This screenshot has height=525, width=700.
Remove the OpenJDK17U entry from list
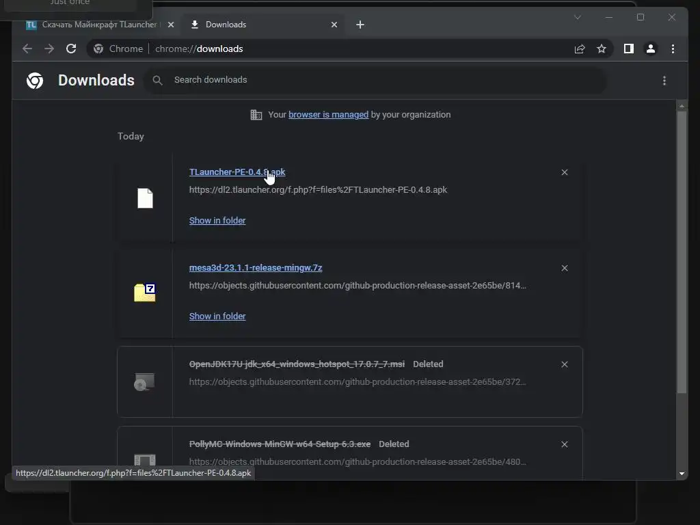tap(564, 364)
